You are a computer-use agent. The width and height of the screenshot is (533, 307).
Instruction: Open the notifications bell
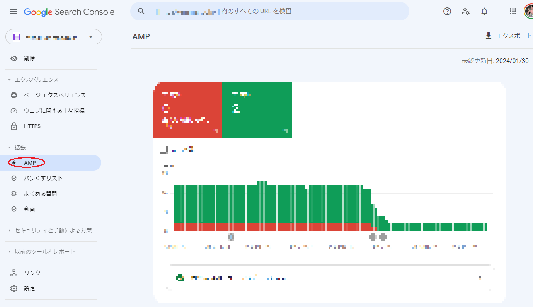(484, 11)
